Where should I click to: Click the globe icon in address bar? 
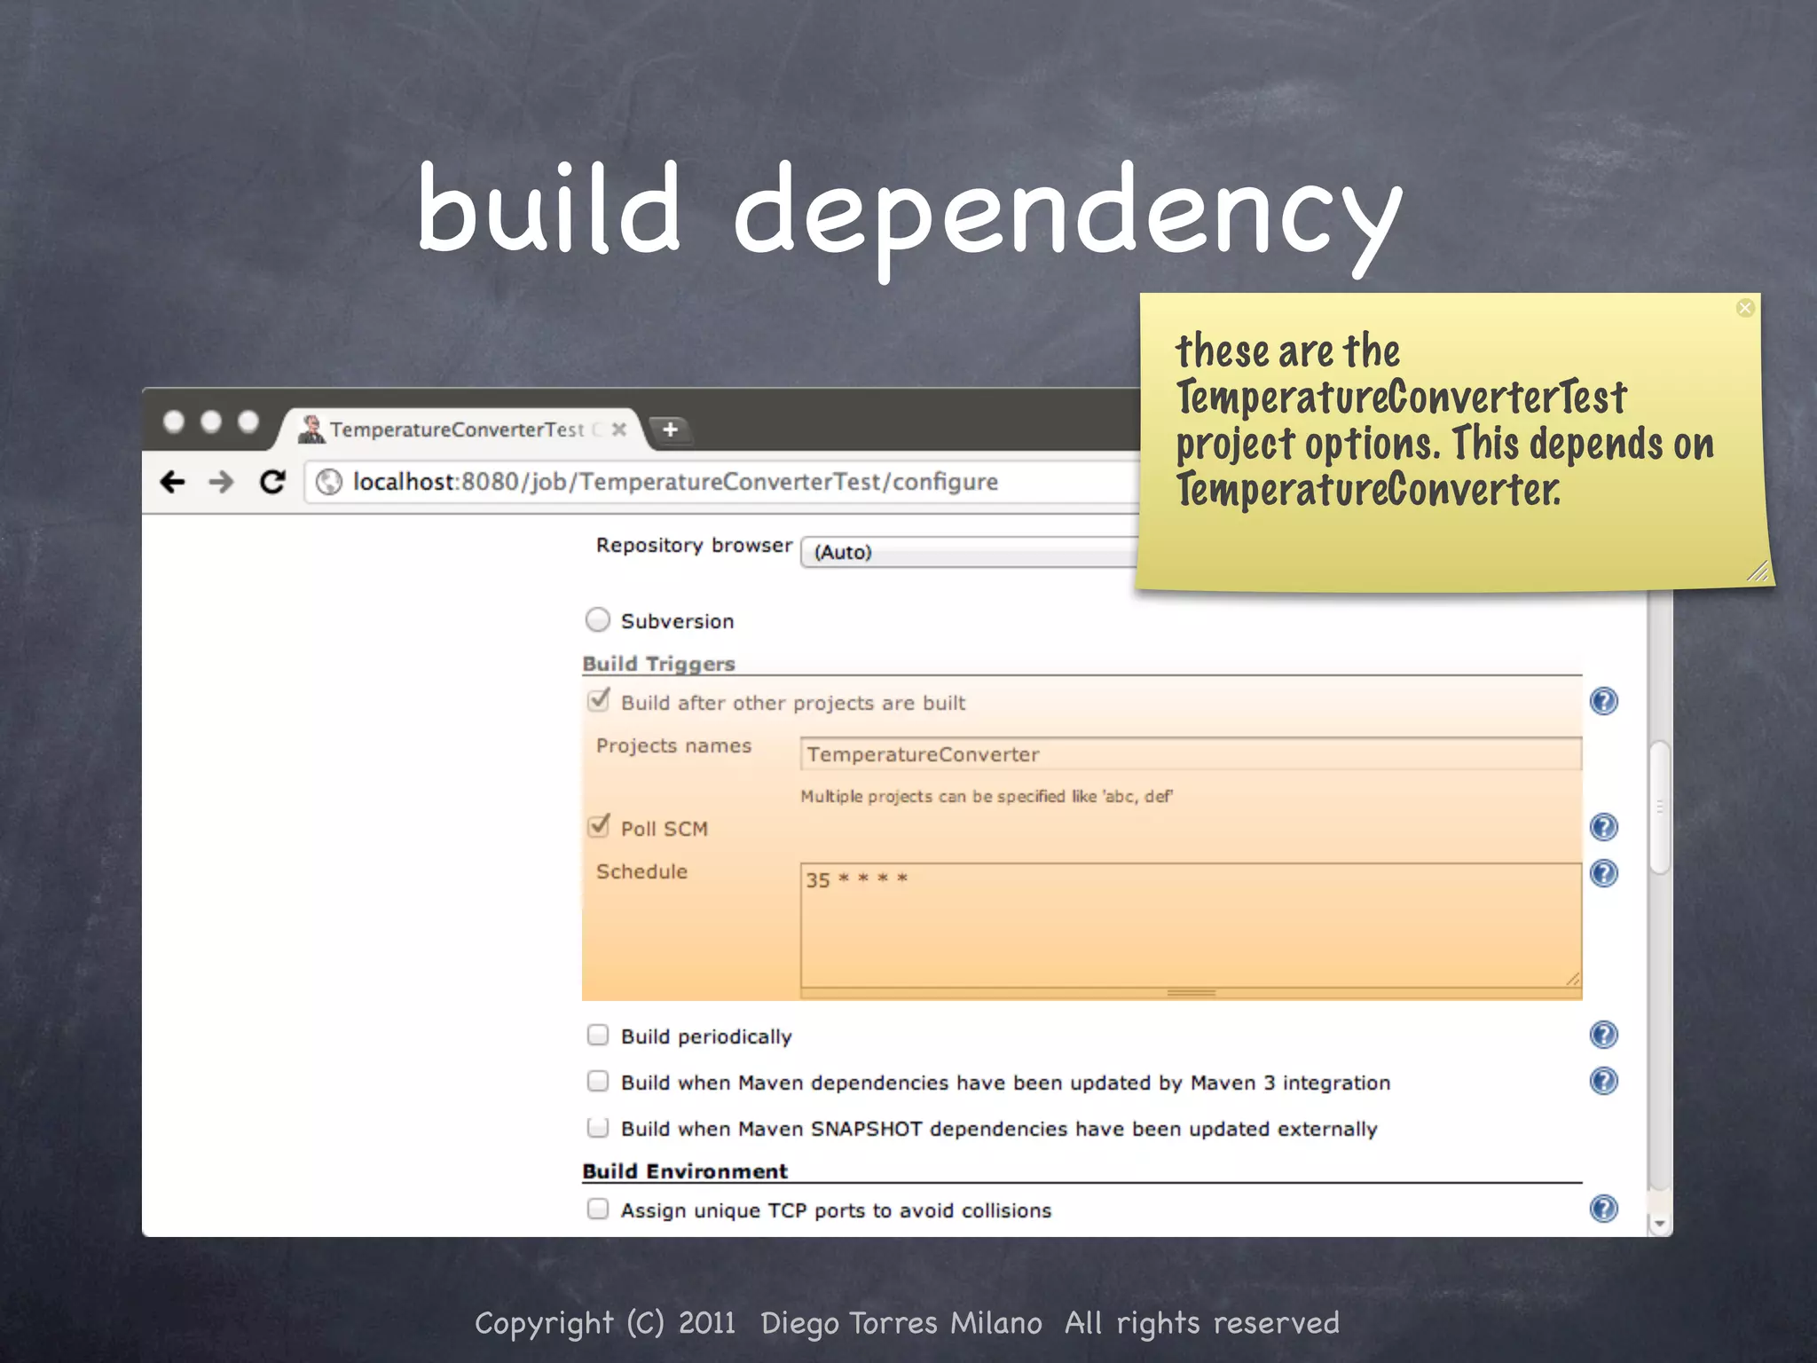point(329,482)
